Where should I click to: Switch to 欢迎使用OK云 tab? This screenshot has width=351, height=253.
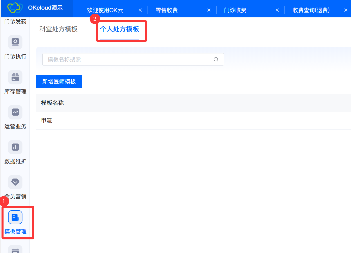click(x=105, y=10)
